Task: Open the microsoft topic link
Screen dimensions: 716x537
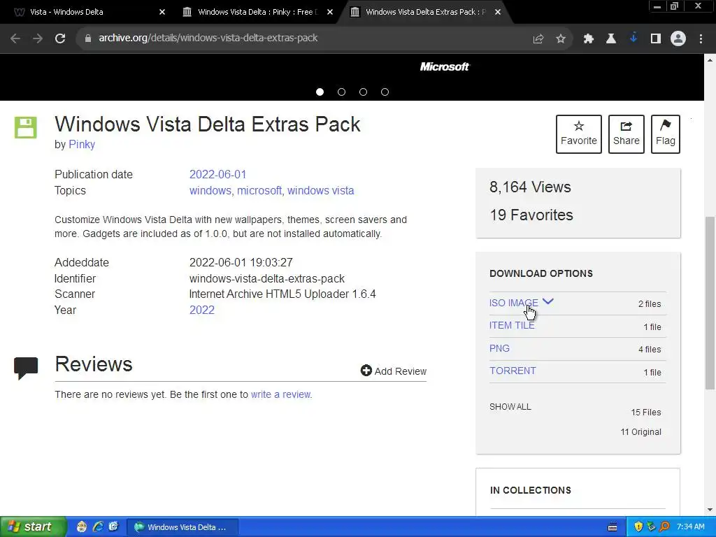Action: tap(259, 190)
